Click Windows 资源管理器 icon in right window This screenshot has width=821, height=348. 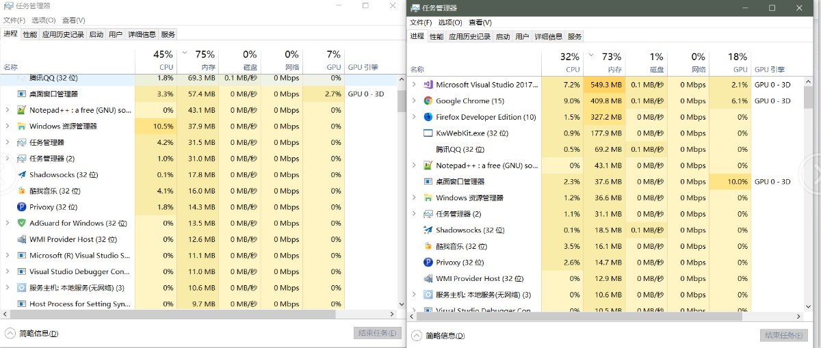point(428,198)
